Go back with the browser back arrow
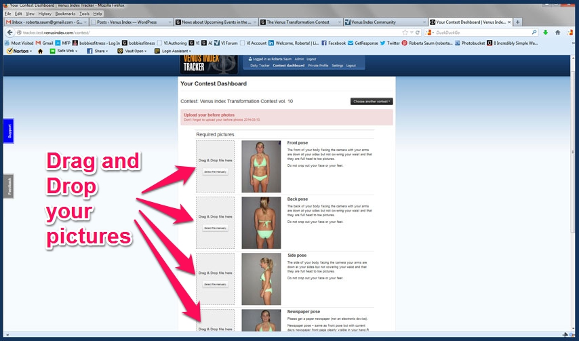 (10, 33)
